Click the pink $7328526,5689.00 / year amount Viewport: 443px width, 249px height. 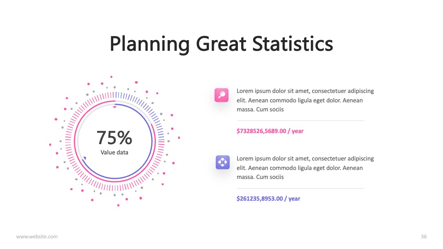point(270,131)
